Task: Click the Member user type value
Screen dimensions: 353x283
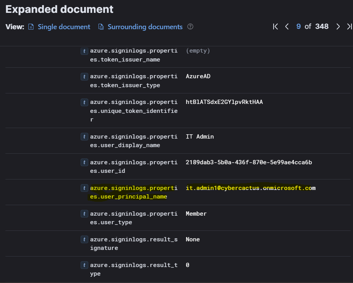Action: coord(196,214)
